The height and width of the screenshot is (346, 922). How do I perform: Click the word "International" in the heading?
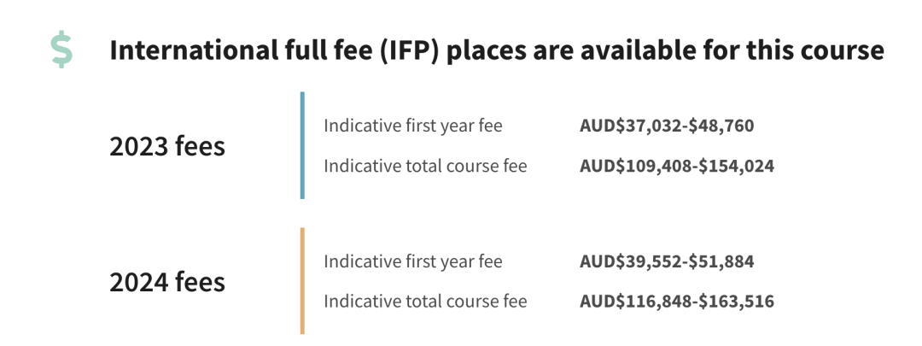click(x=191, y=50)
